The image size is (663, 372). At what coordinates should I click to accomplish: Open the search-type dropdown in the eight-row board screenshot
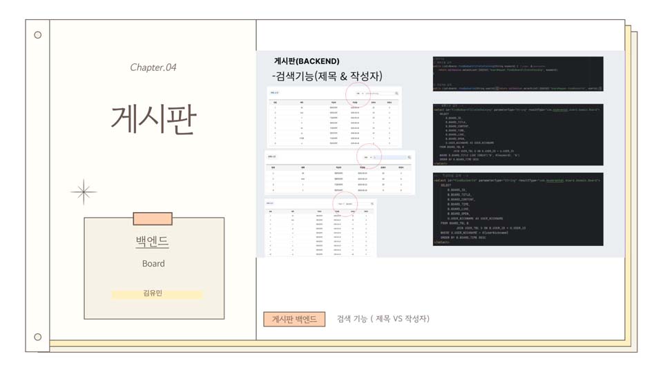359,93
